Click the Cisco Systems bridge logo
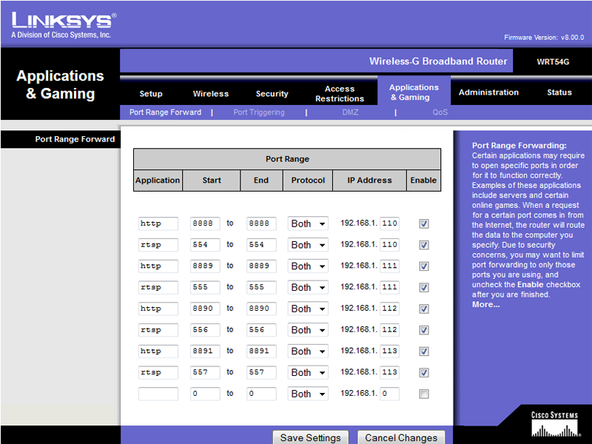Screen dimensions: 592x444 point(554,424)
